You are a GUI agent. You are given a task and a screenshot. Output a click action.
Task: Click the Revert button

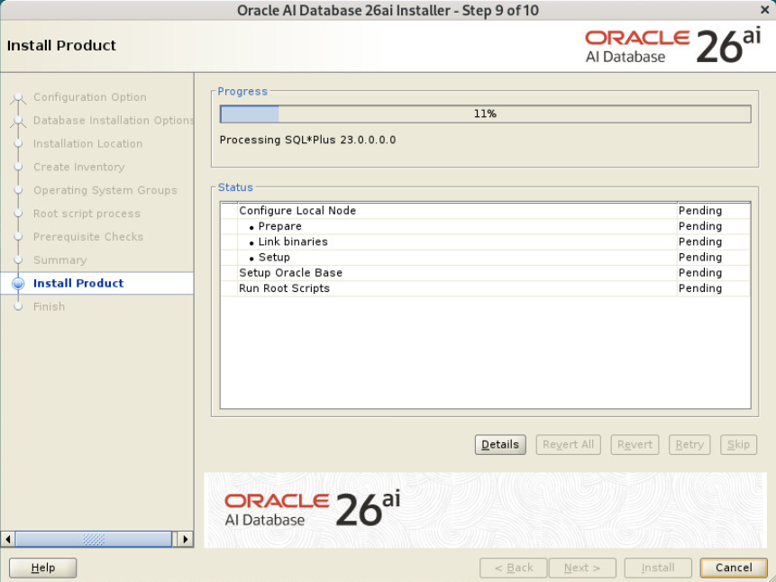point(634,444)
